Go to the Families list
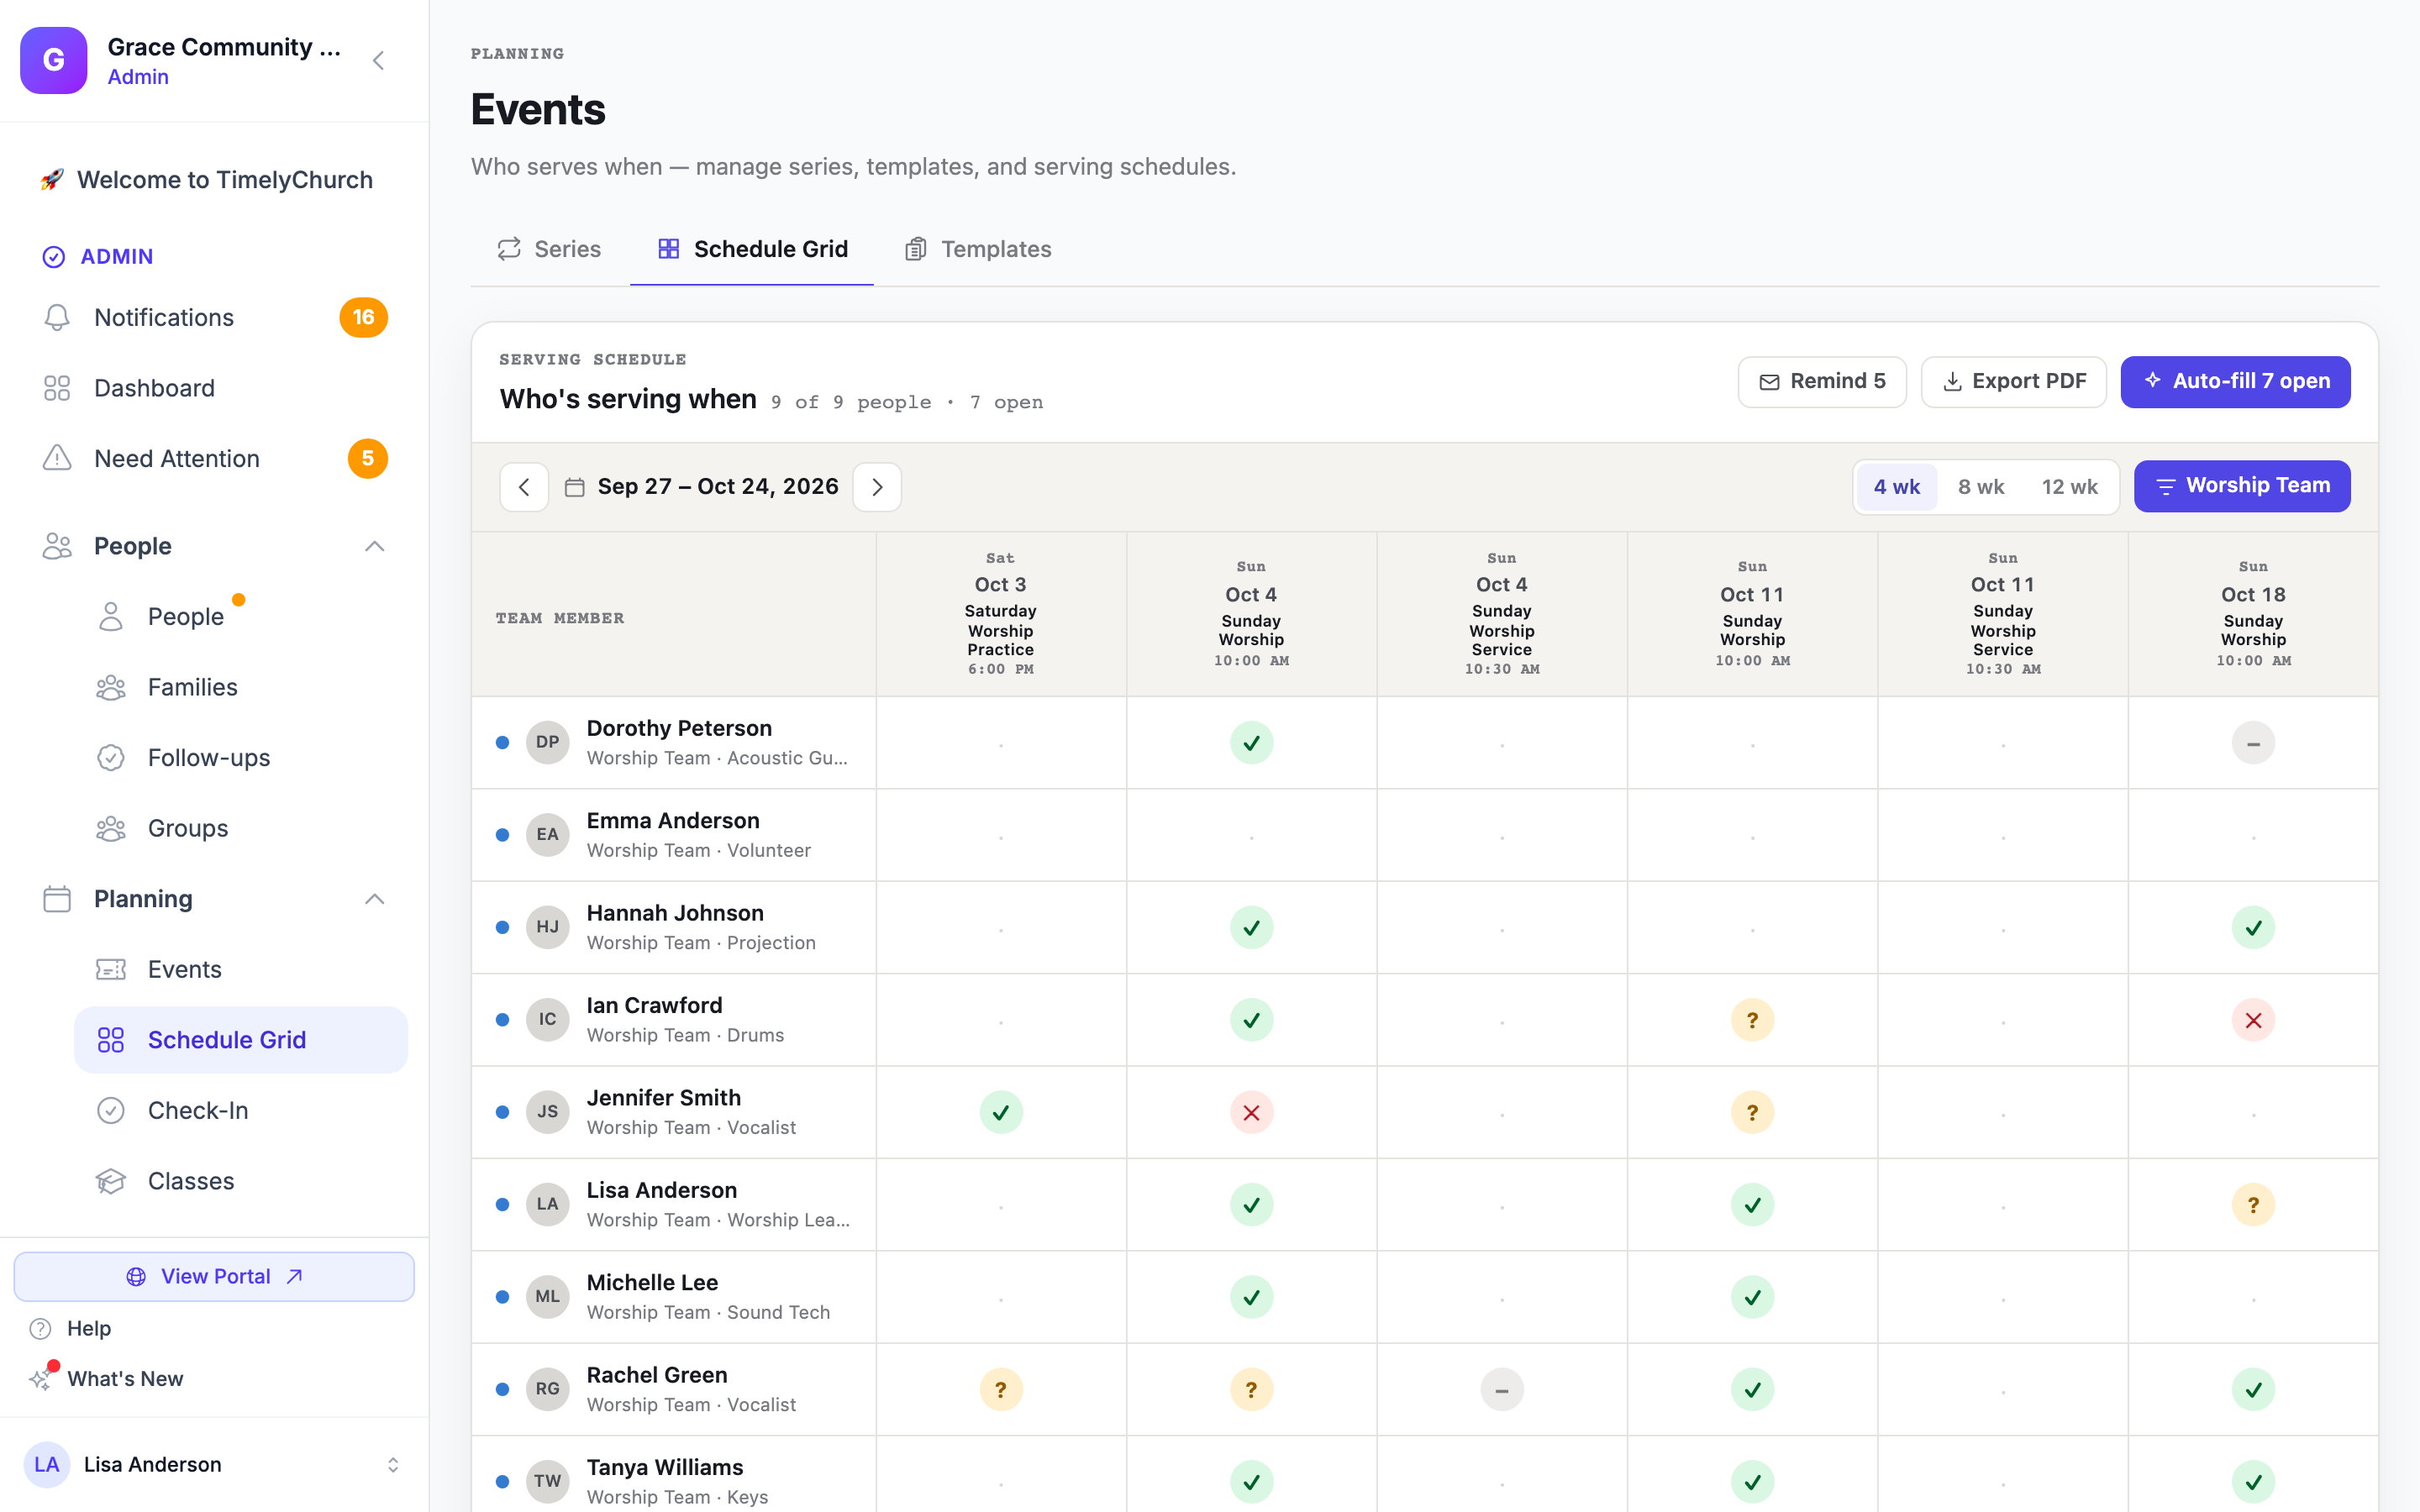 240,687
